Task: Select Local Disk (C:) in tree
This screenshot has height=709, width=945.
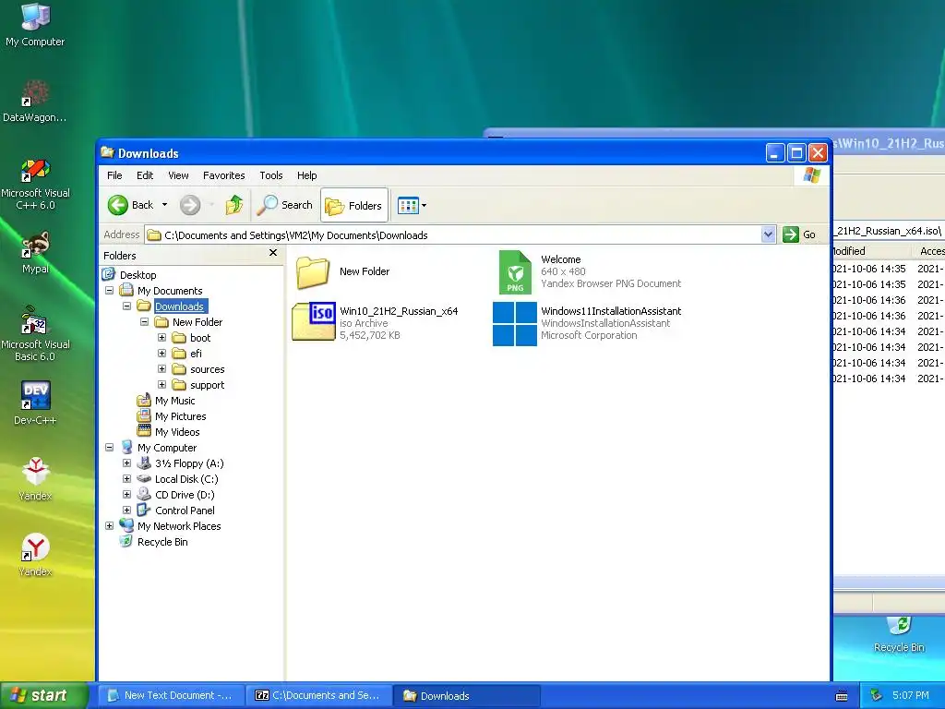Action: point(186,479)
